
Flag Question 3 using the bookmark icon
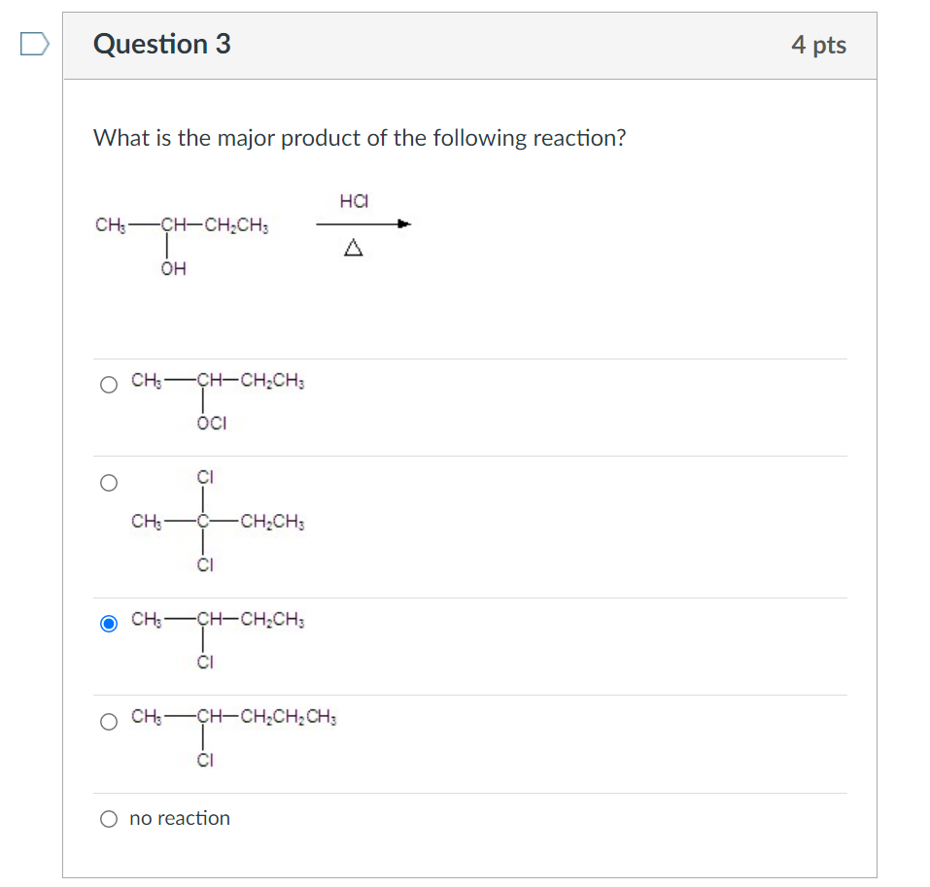click(34, 45)
